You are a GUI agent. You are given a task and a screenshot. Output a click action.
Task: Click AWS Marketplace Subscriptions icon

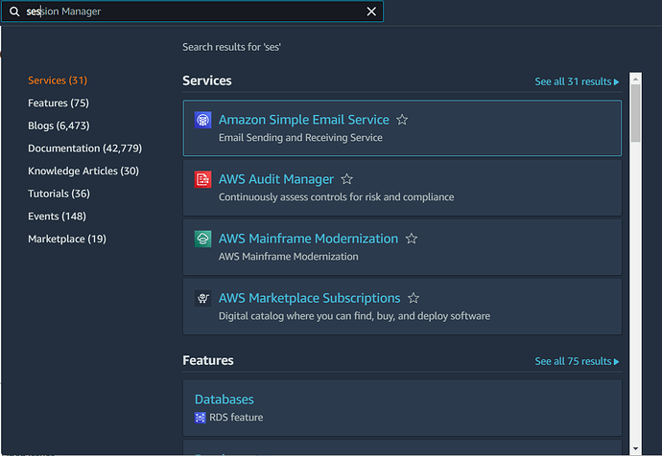[202, 298]
